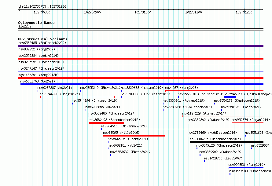Select the red esv3579884 variant bar
This screenshot has width=272, height=186.
tap(141, 59)
